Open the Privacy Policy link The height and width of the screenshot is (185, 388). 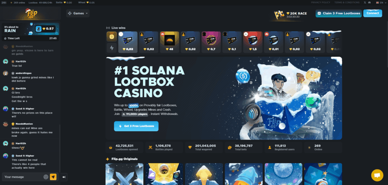pos(321,3)
